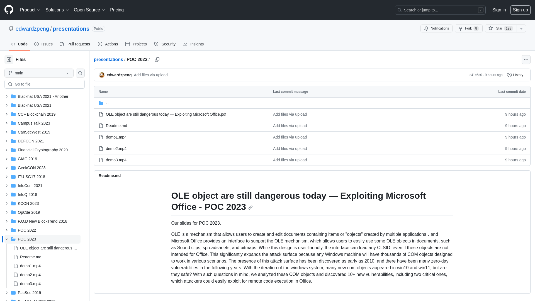Viewport: 535px width, 301px height.
Task: Expand the CCF Blockchain 2019 folder
Action: coord(7,114)
